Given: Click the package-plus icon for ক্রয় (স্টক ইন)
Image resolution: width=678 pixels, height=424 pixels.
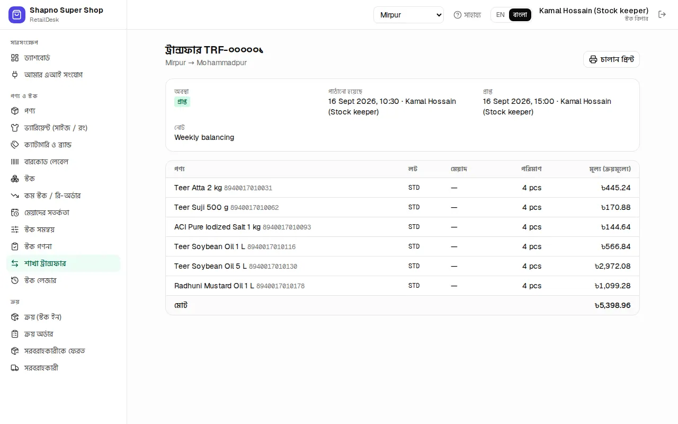Looking at the screenshot, I should point(15,317).
